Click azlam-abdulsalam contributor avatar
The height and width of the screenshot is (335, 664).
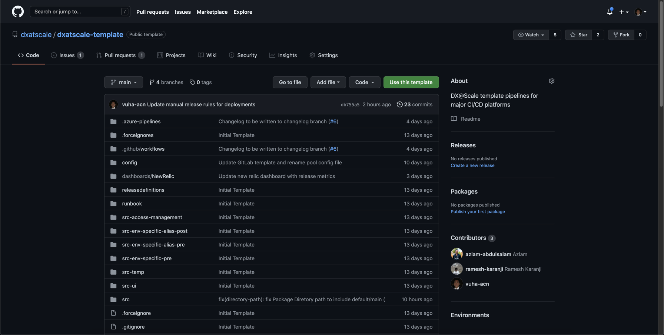(456, 254)
